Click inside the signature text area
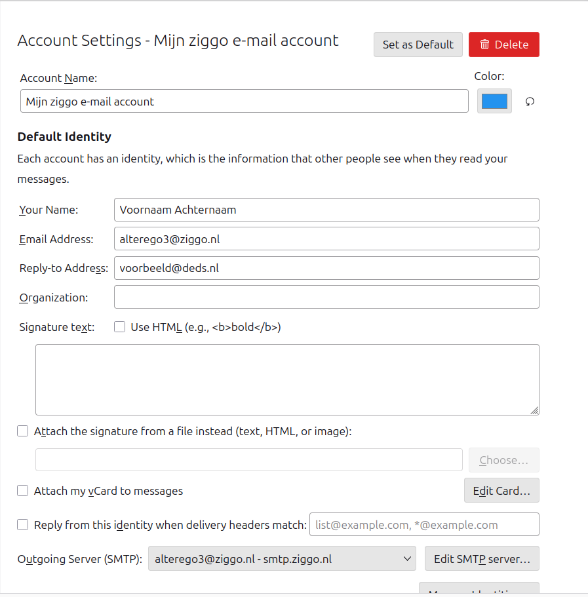588x597 pixels. pyautogui.click(x=287, y=380)
